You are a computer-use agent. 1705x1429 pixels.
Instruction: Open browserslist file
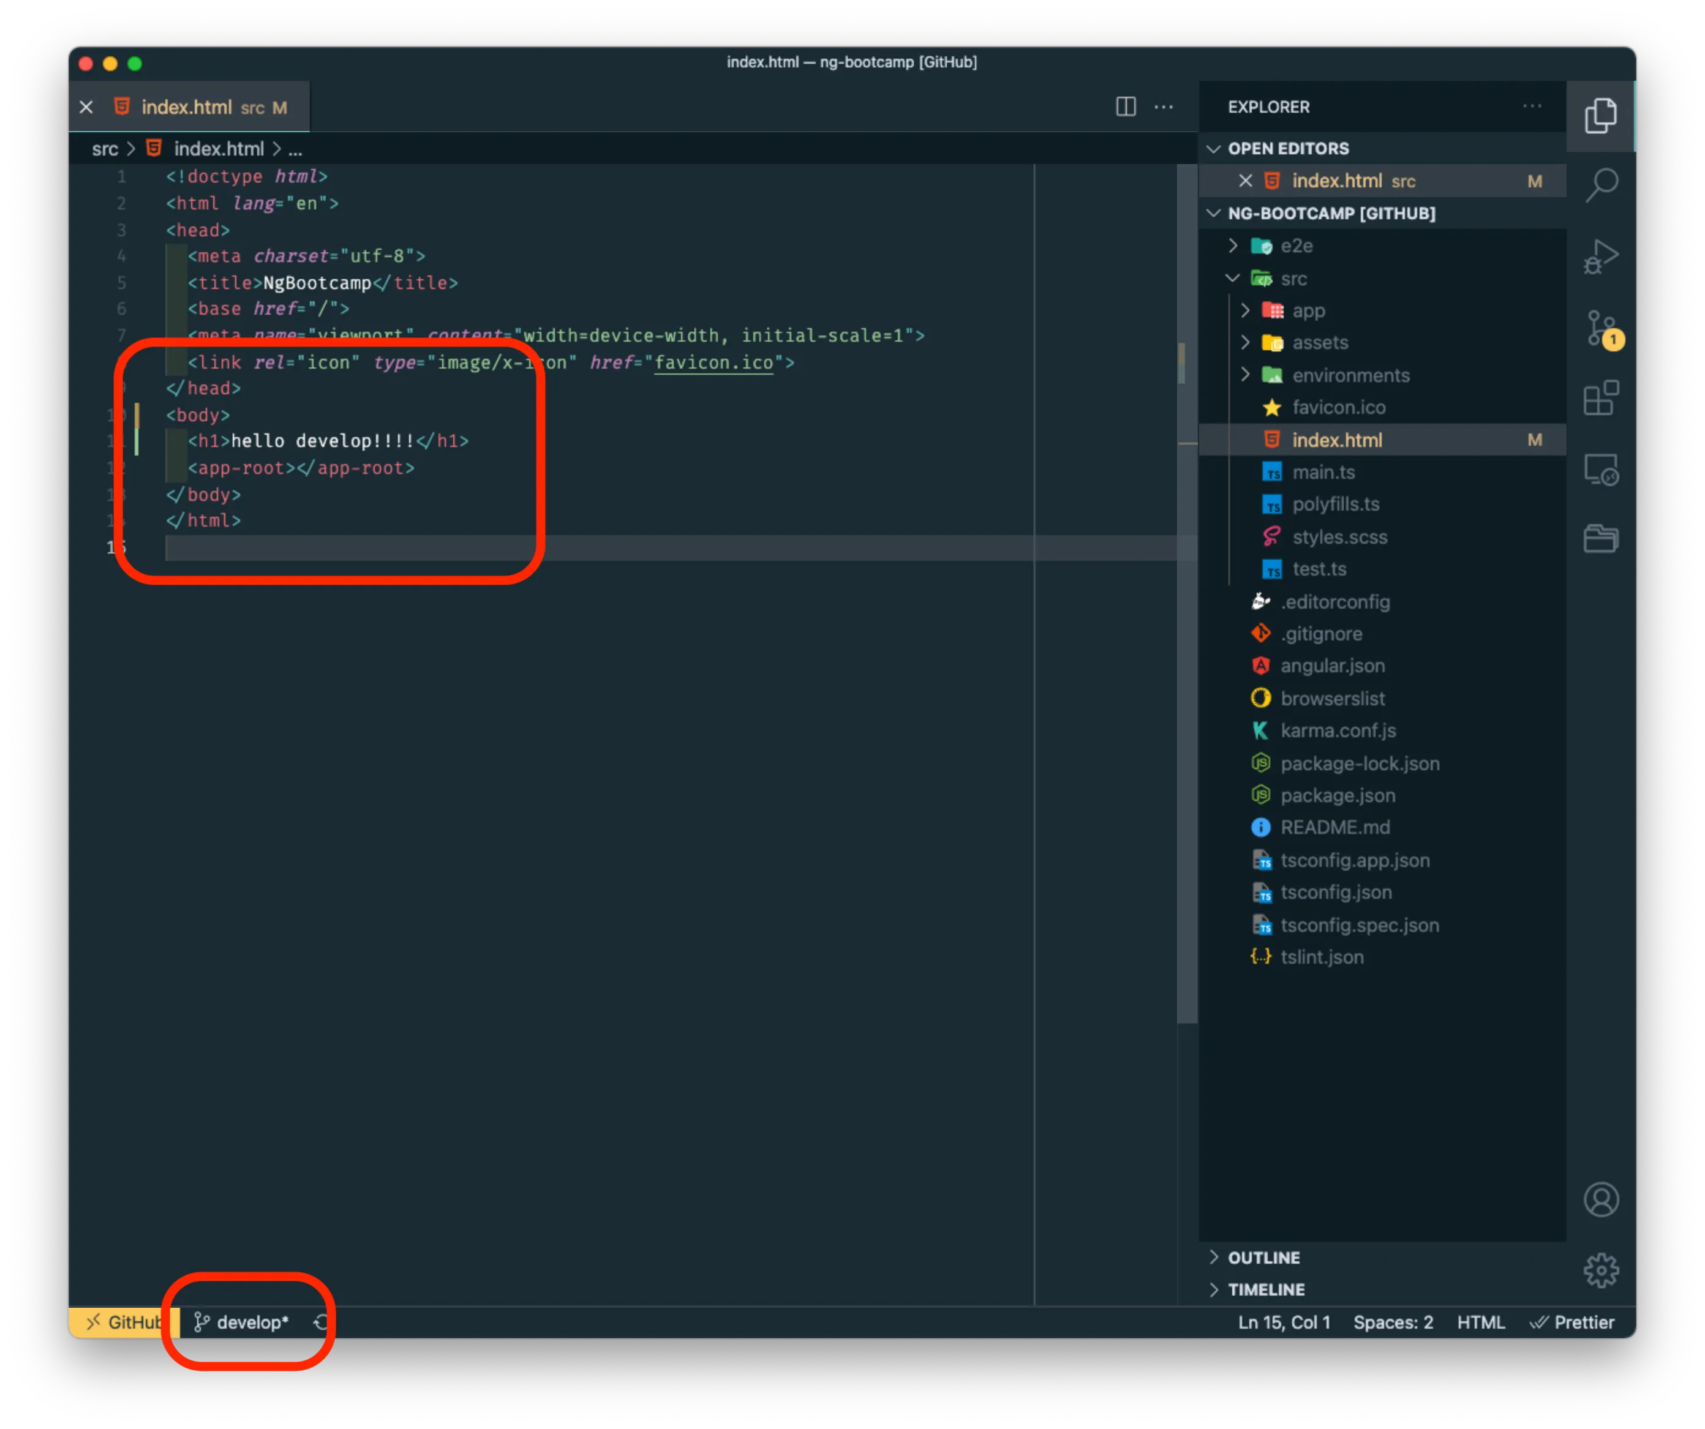click(1382, 699)
